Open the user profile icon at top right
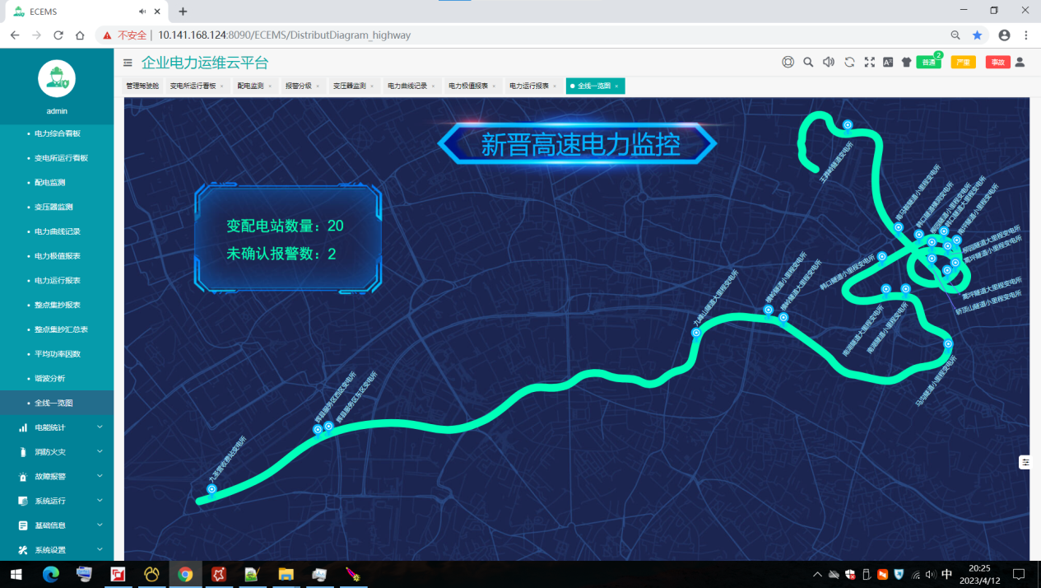 click(1020, 62)
